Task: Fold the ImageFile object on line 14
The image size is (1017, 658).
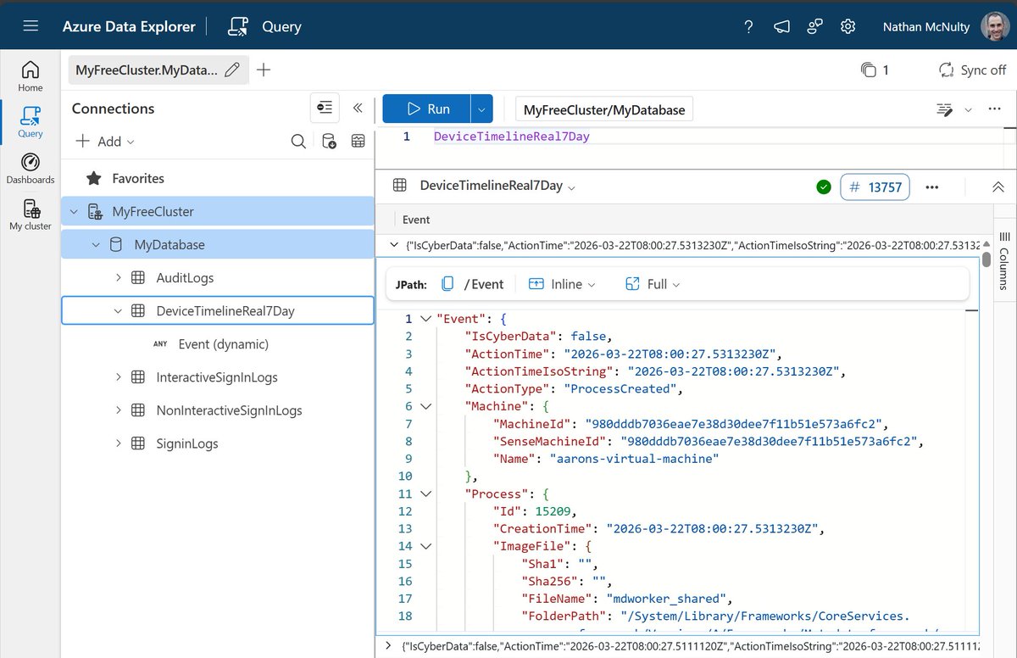Action: (x=425, y=546)
